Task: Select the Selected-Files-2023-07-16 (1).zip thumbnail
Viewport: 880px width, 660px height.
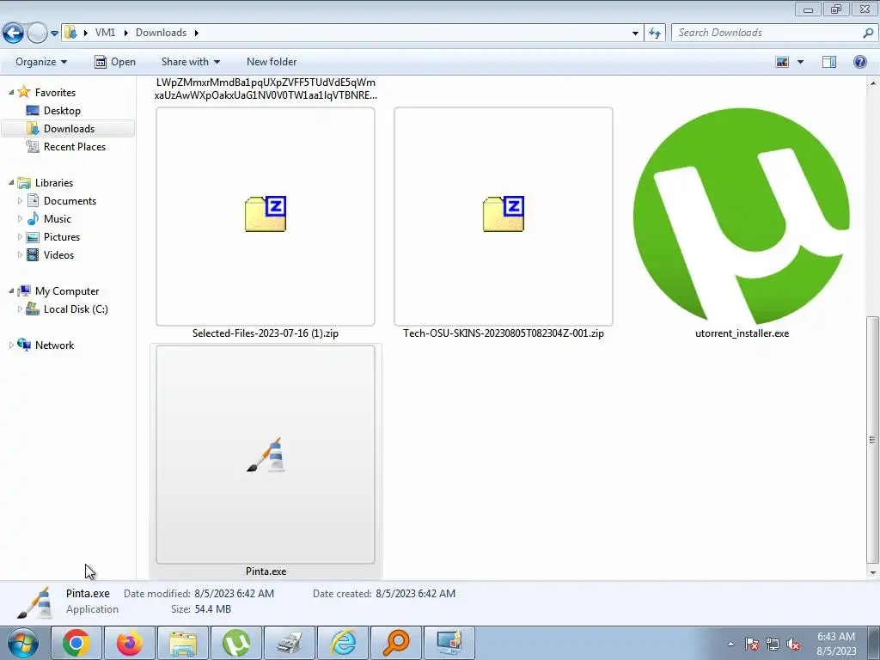Action: [266, 216]
